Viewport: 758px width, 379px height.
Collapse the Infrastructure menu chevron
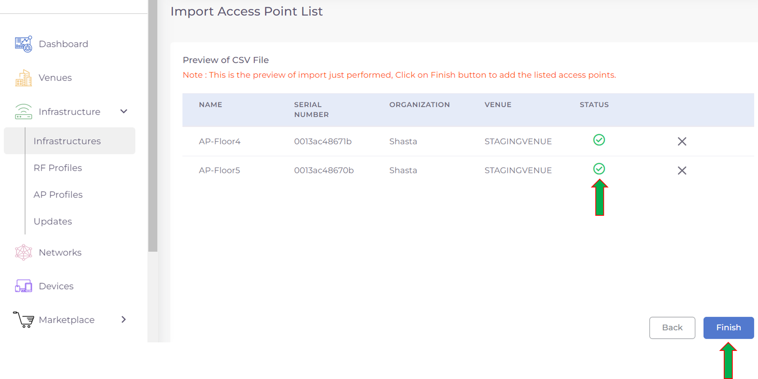click(x=124, y=112)
